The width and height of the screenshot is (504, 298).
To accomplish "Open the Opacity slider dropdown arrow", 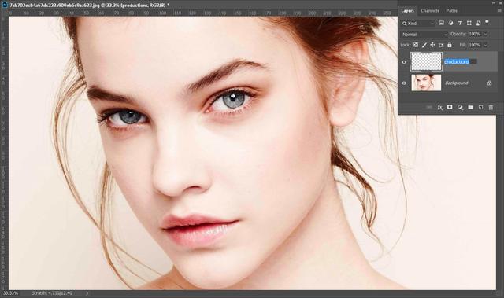I will [x=485, y=34].
